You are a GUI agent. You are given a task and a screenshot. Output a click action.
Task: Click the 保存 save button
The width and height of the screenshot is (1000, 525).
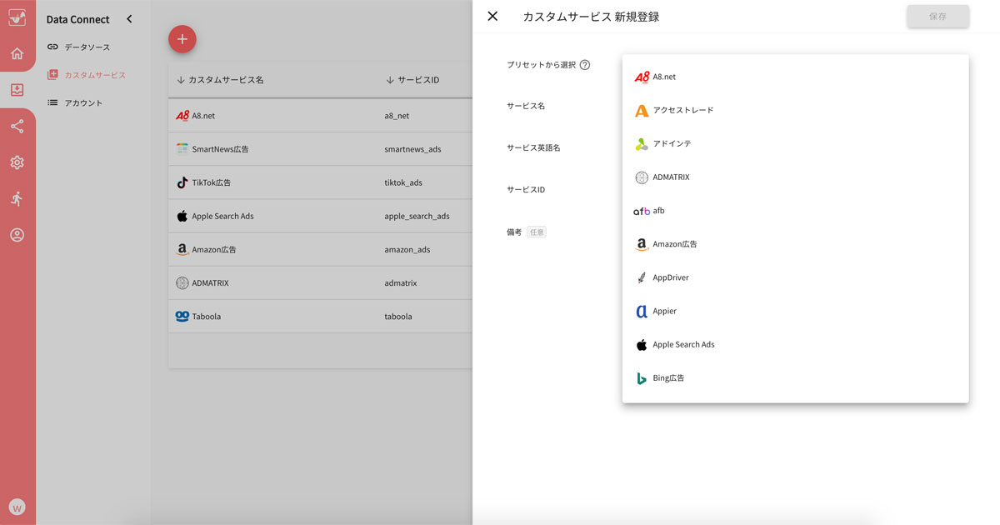click(x=937, y=16)
